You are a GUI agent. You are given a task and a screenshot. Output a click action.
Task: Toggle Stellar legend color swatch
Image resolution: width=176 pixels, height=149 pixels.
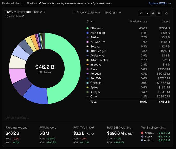(x=87, y=37)
